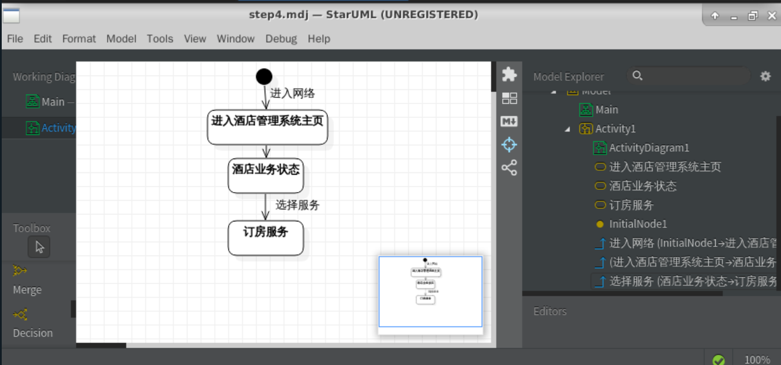Image resolution: width=781 pixels, height=365 pixels.
Task: Click the window app icon at top-left
Action: tap(12, 16)
